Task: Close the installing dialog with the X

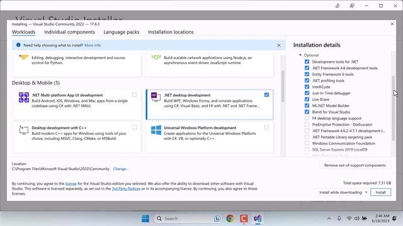Action: [x=392, y=24]
